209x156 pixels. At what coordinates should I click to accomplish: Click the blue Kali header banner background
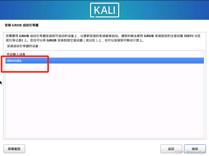point(44,10)
